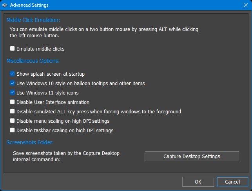Open Capture Desktop Settings
The height and width of the screenshot is (191, 252).
point(192,156)
